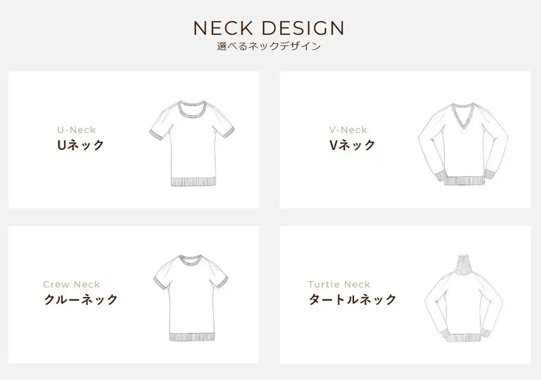The width and height of the screenshot is (541, 380).
Task: Select the Turtle Neck English label
Action: tap(339, 285)
